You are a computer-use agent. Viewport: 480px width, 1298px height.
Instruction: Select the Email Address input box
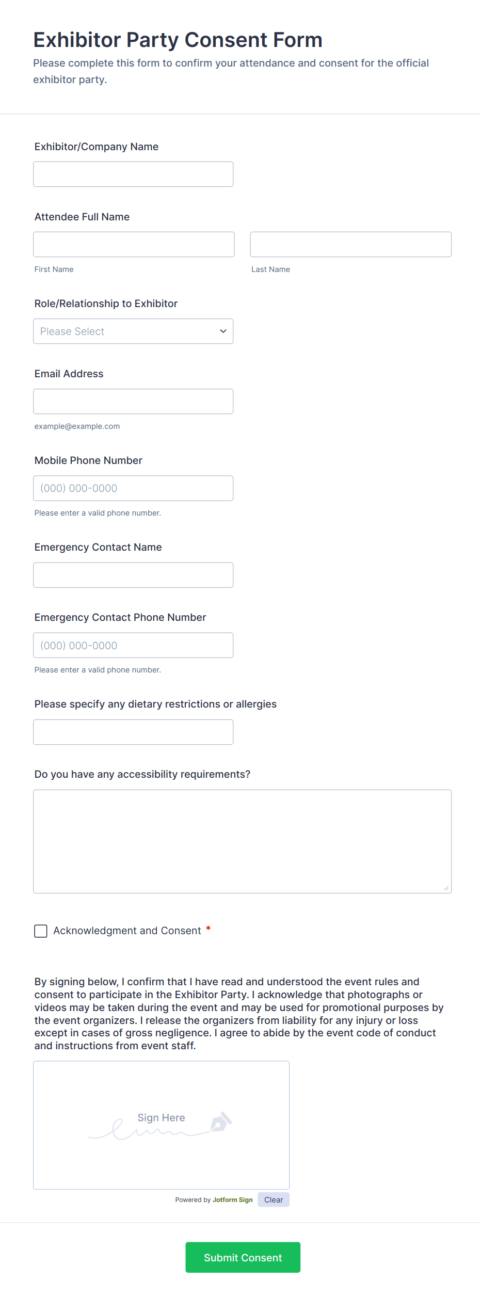pos(133,402)
